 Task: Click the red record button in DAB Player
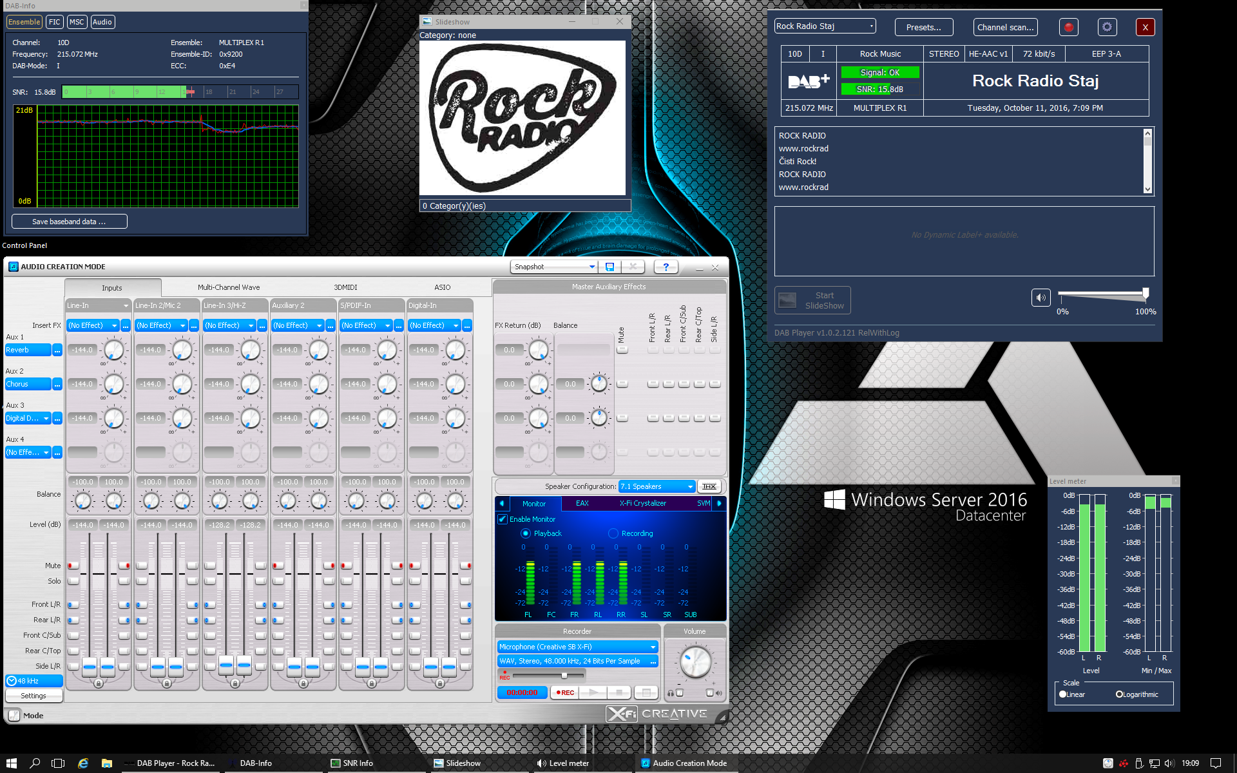(x=1069, y=27)
